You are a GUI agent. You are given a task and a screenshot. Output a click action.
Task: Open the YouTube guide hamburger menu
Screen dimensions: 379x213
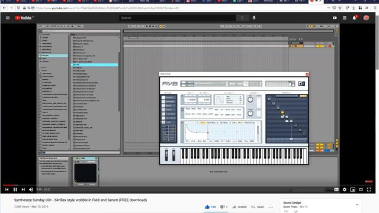pos(8,18)
